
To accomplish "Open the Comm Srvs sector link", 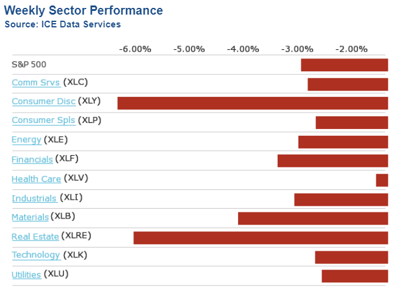I will click(x=36, y=82).
